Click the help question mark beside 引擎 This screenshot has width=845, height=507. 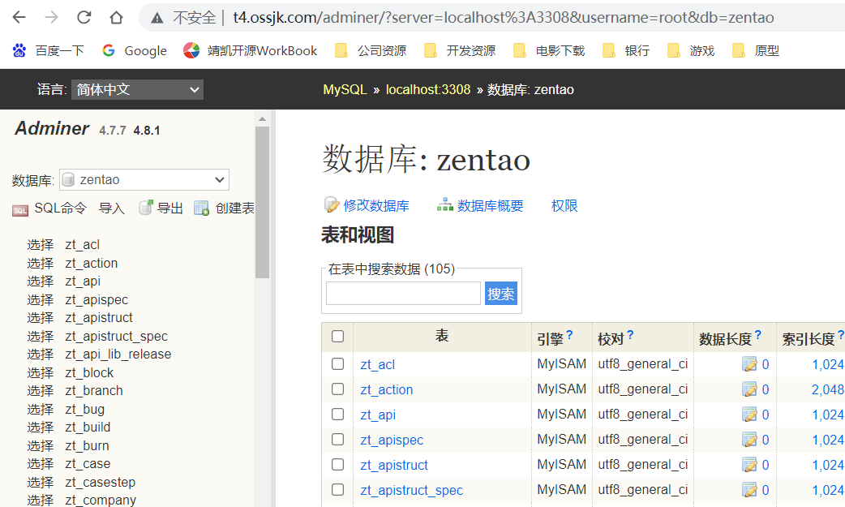coord(569,335)
